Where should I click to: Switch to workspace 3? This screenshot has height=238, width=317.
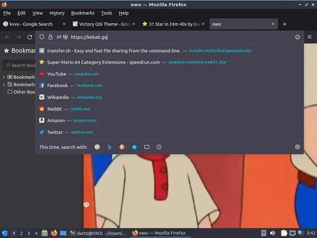(29, 233)
